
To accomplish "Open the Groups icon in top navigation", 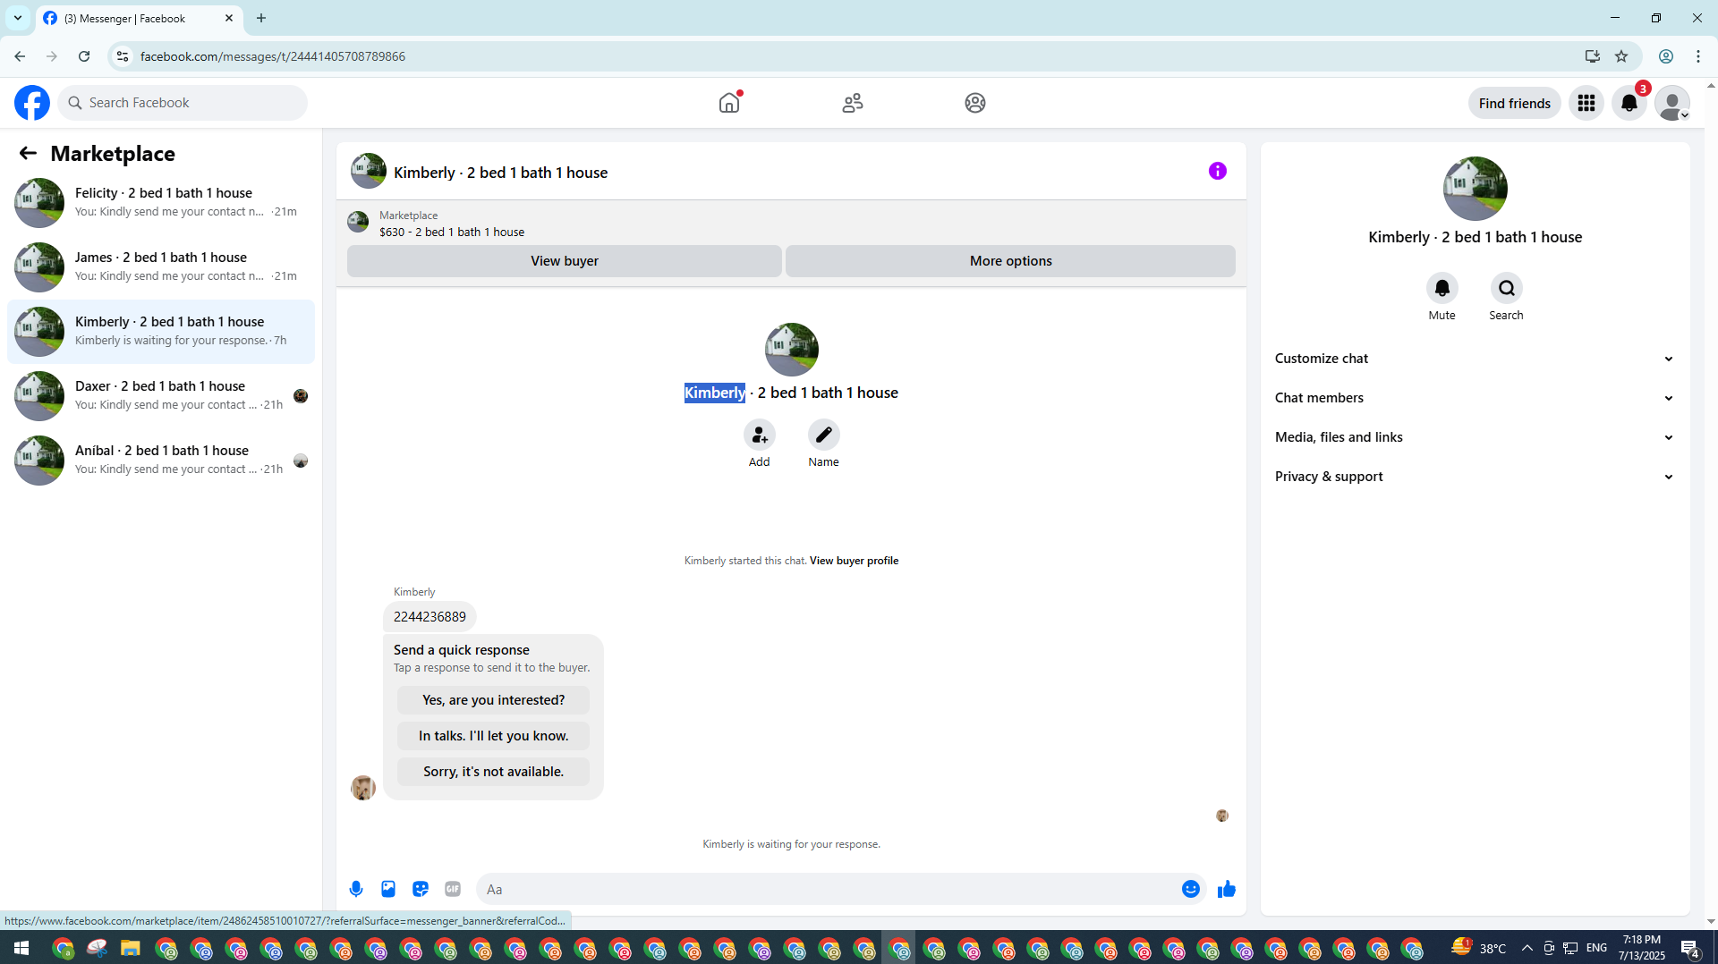I will click(x=975, y=103).
